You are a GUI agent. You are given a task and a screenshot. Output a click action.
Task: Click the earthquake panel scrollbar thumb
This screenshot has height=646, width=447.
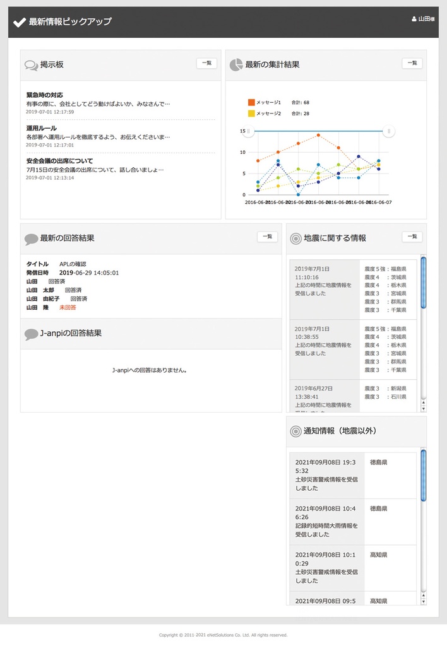[x=423, y=282]
